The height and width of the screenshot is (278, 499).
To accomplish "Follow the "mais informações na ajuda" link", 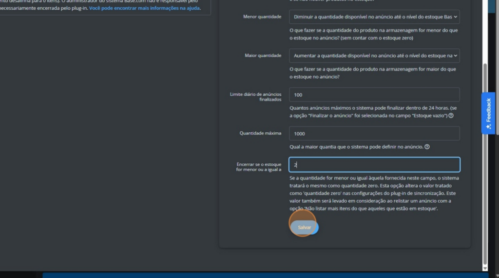I will [x=144, y=8].
